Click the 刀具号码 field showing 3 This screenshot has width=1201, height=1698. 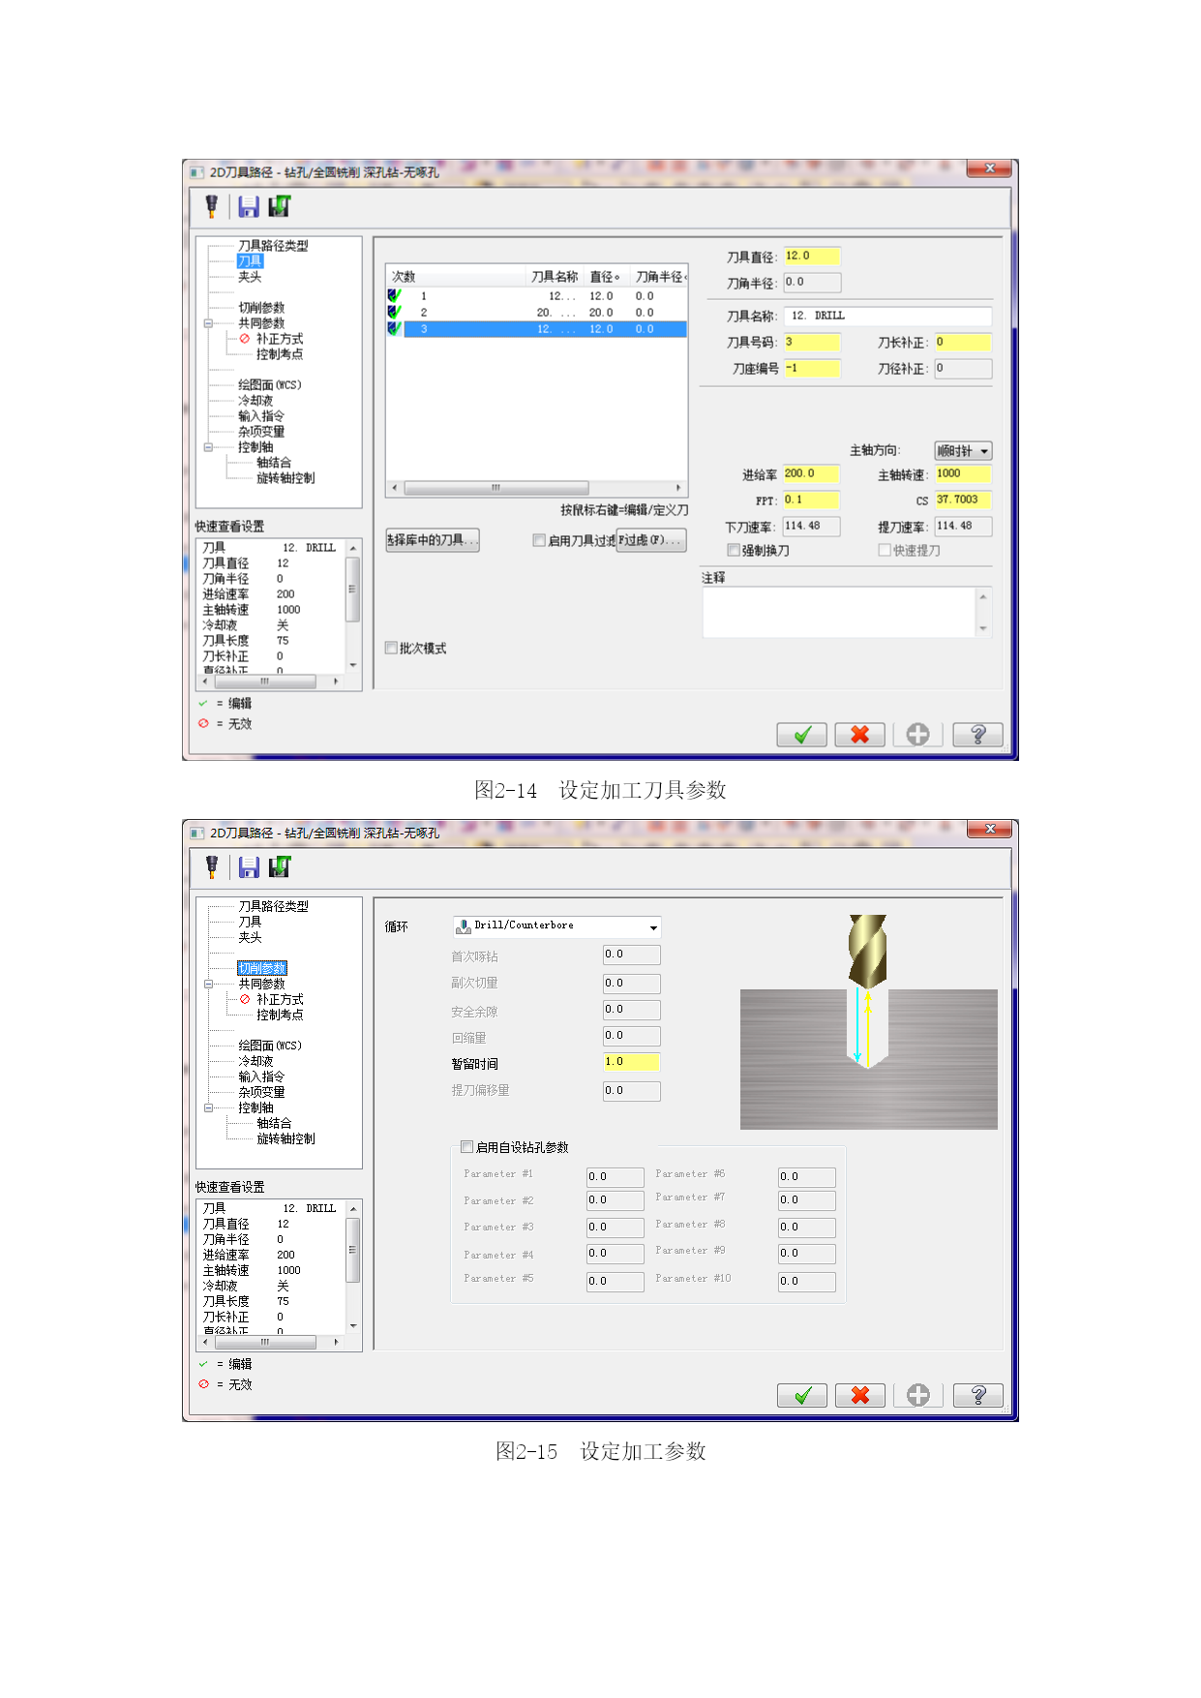pos(812,342)
